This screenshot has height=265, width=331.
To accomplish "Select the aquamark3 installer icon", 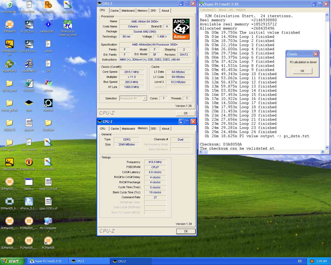I will click(x=29, y=66).
